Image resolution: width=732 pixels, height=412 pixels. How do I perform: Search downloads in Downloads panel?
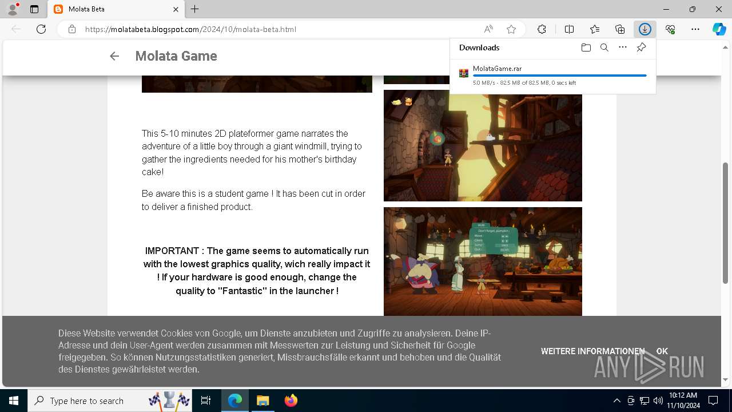tap(604, 47)
